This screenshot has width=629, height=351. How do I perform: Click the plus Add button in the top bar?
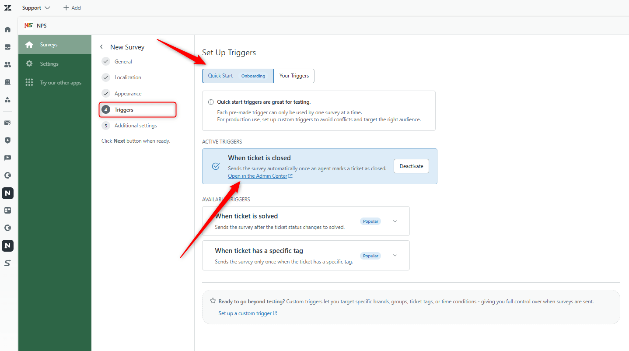click(72, 8)
